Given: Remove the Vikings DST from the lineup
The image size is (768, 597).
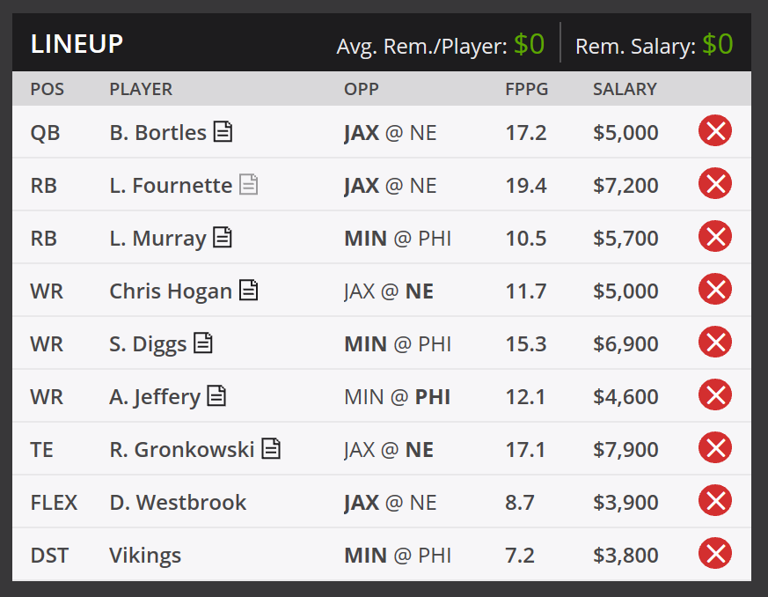Looking at the screenshot, I should [715, 554].
